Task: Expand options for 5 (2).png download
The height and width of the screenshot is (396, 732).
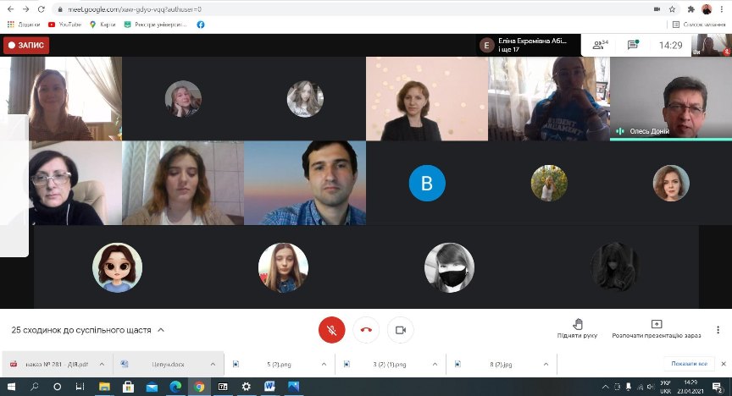Action: [x=324, y=365]
